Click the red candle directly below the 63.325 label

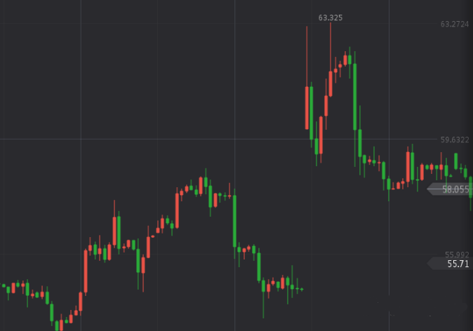coord(331,83)
